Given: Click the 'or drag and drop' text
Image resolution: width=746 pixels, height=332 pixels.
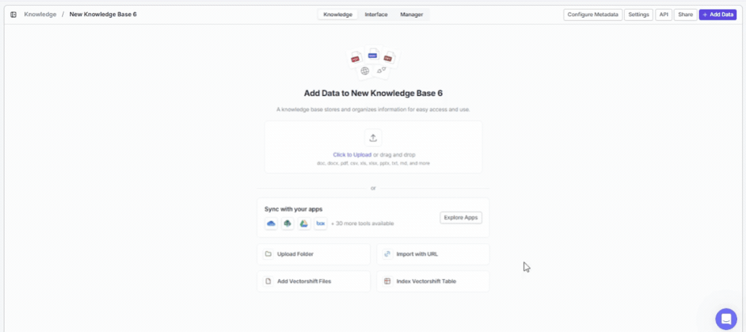Looking at the screenshot, I should coord(395,154).
